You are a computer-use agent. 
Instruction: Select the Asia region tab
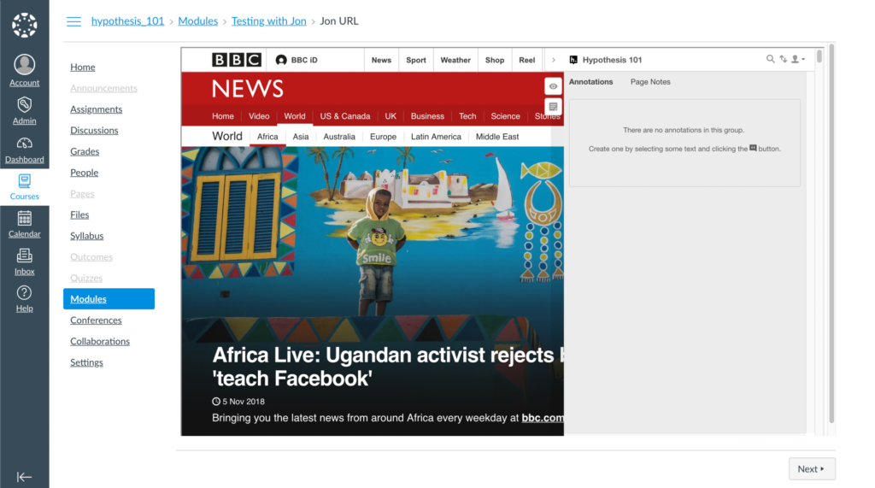pyautogui.click(x=301, y=136)
